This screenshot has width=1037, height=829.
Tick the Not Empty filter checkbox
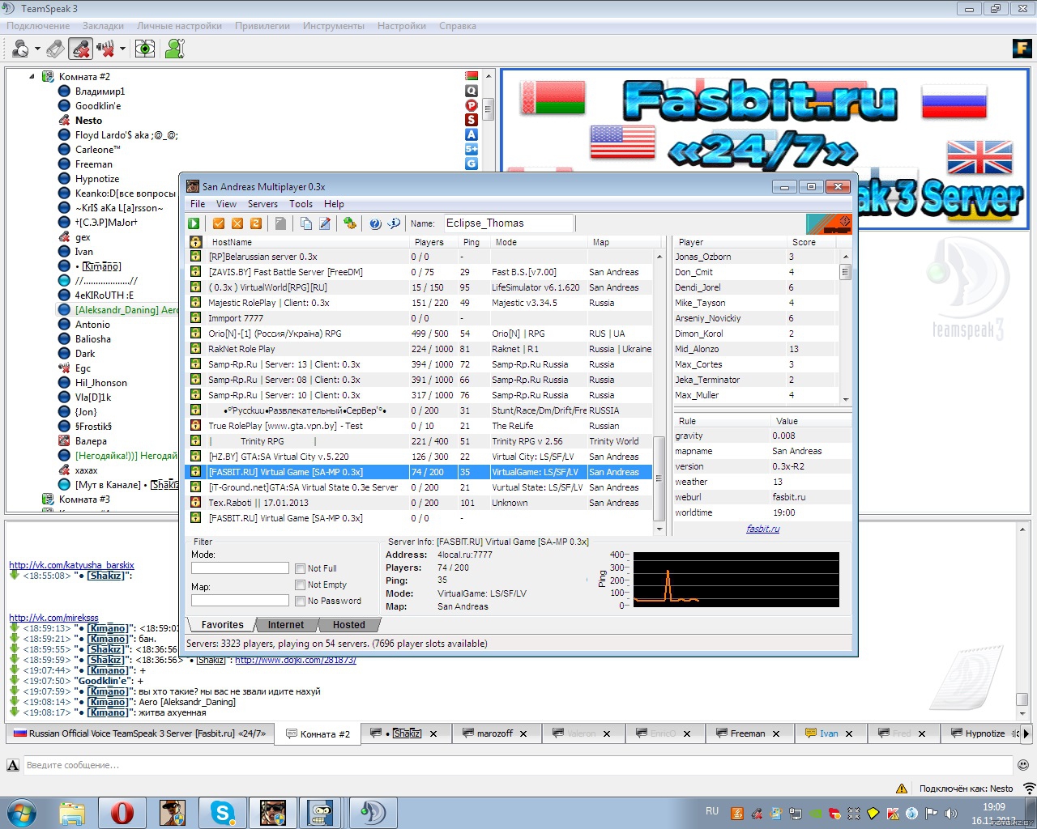(301, 585)
